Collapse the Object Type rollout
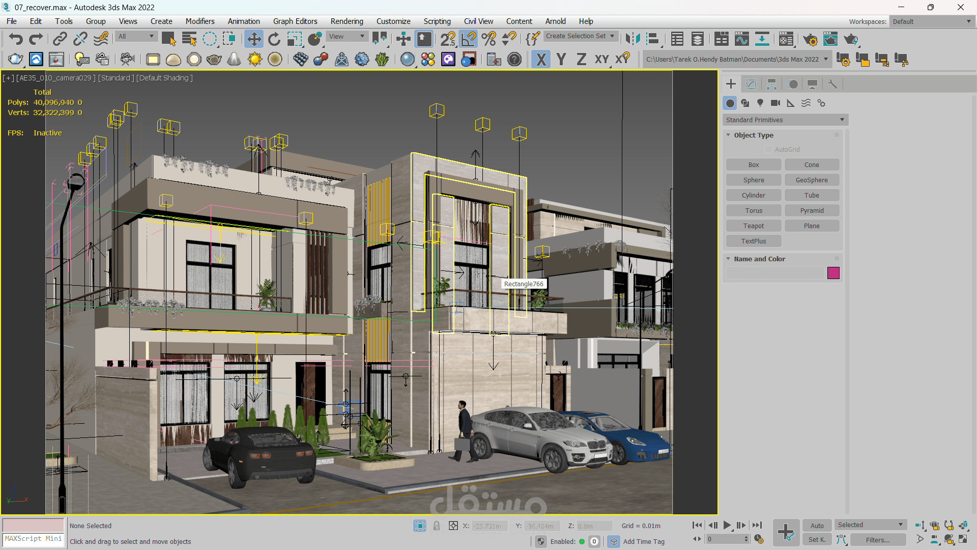This screenshot has width=977, height=550. 753,135
